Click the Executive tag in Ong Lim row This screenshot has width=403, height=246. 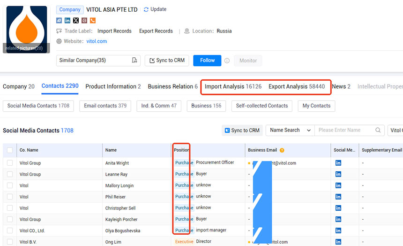[184, 242]
